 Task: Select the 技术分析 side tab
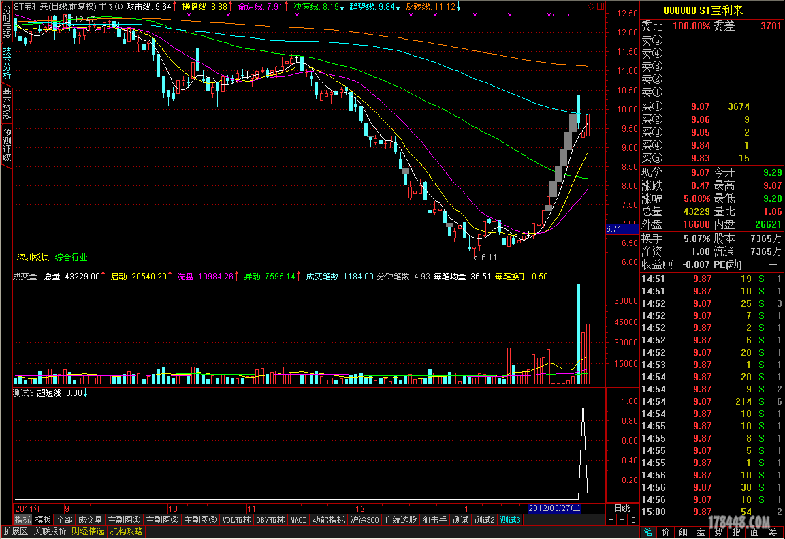[x=7, y=63]
